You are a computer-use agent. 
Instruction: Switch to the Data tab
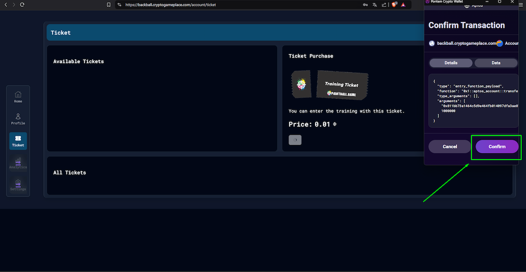pos(495,63)
